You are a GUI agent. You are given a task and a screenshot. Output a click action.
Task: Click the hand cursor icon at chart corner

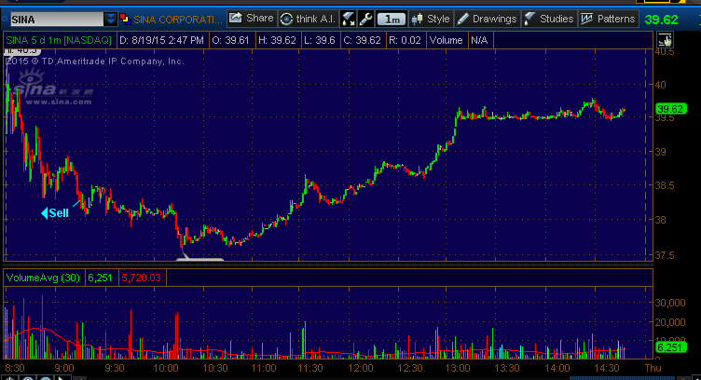click(665, 39)
